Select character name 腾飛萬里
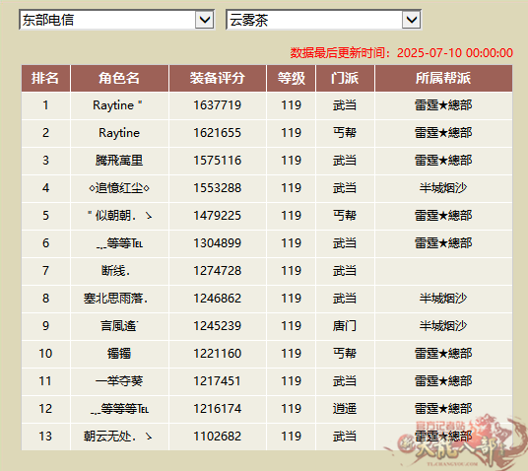Screen dimensions: 528x471 click(x=119, y=161)
